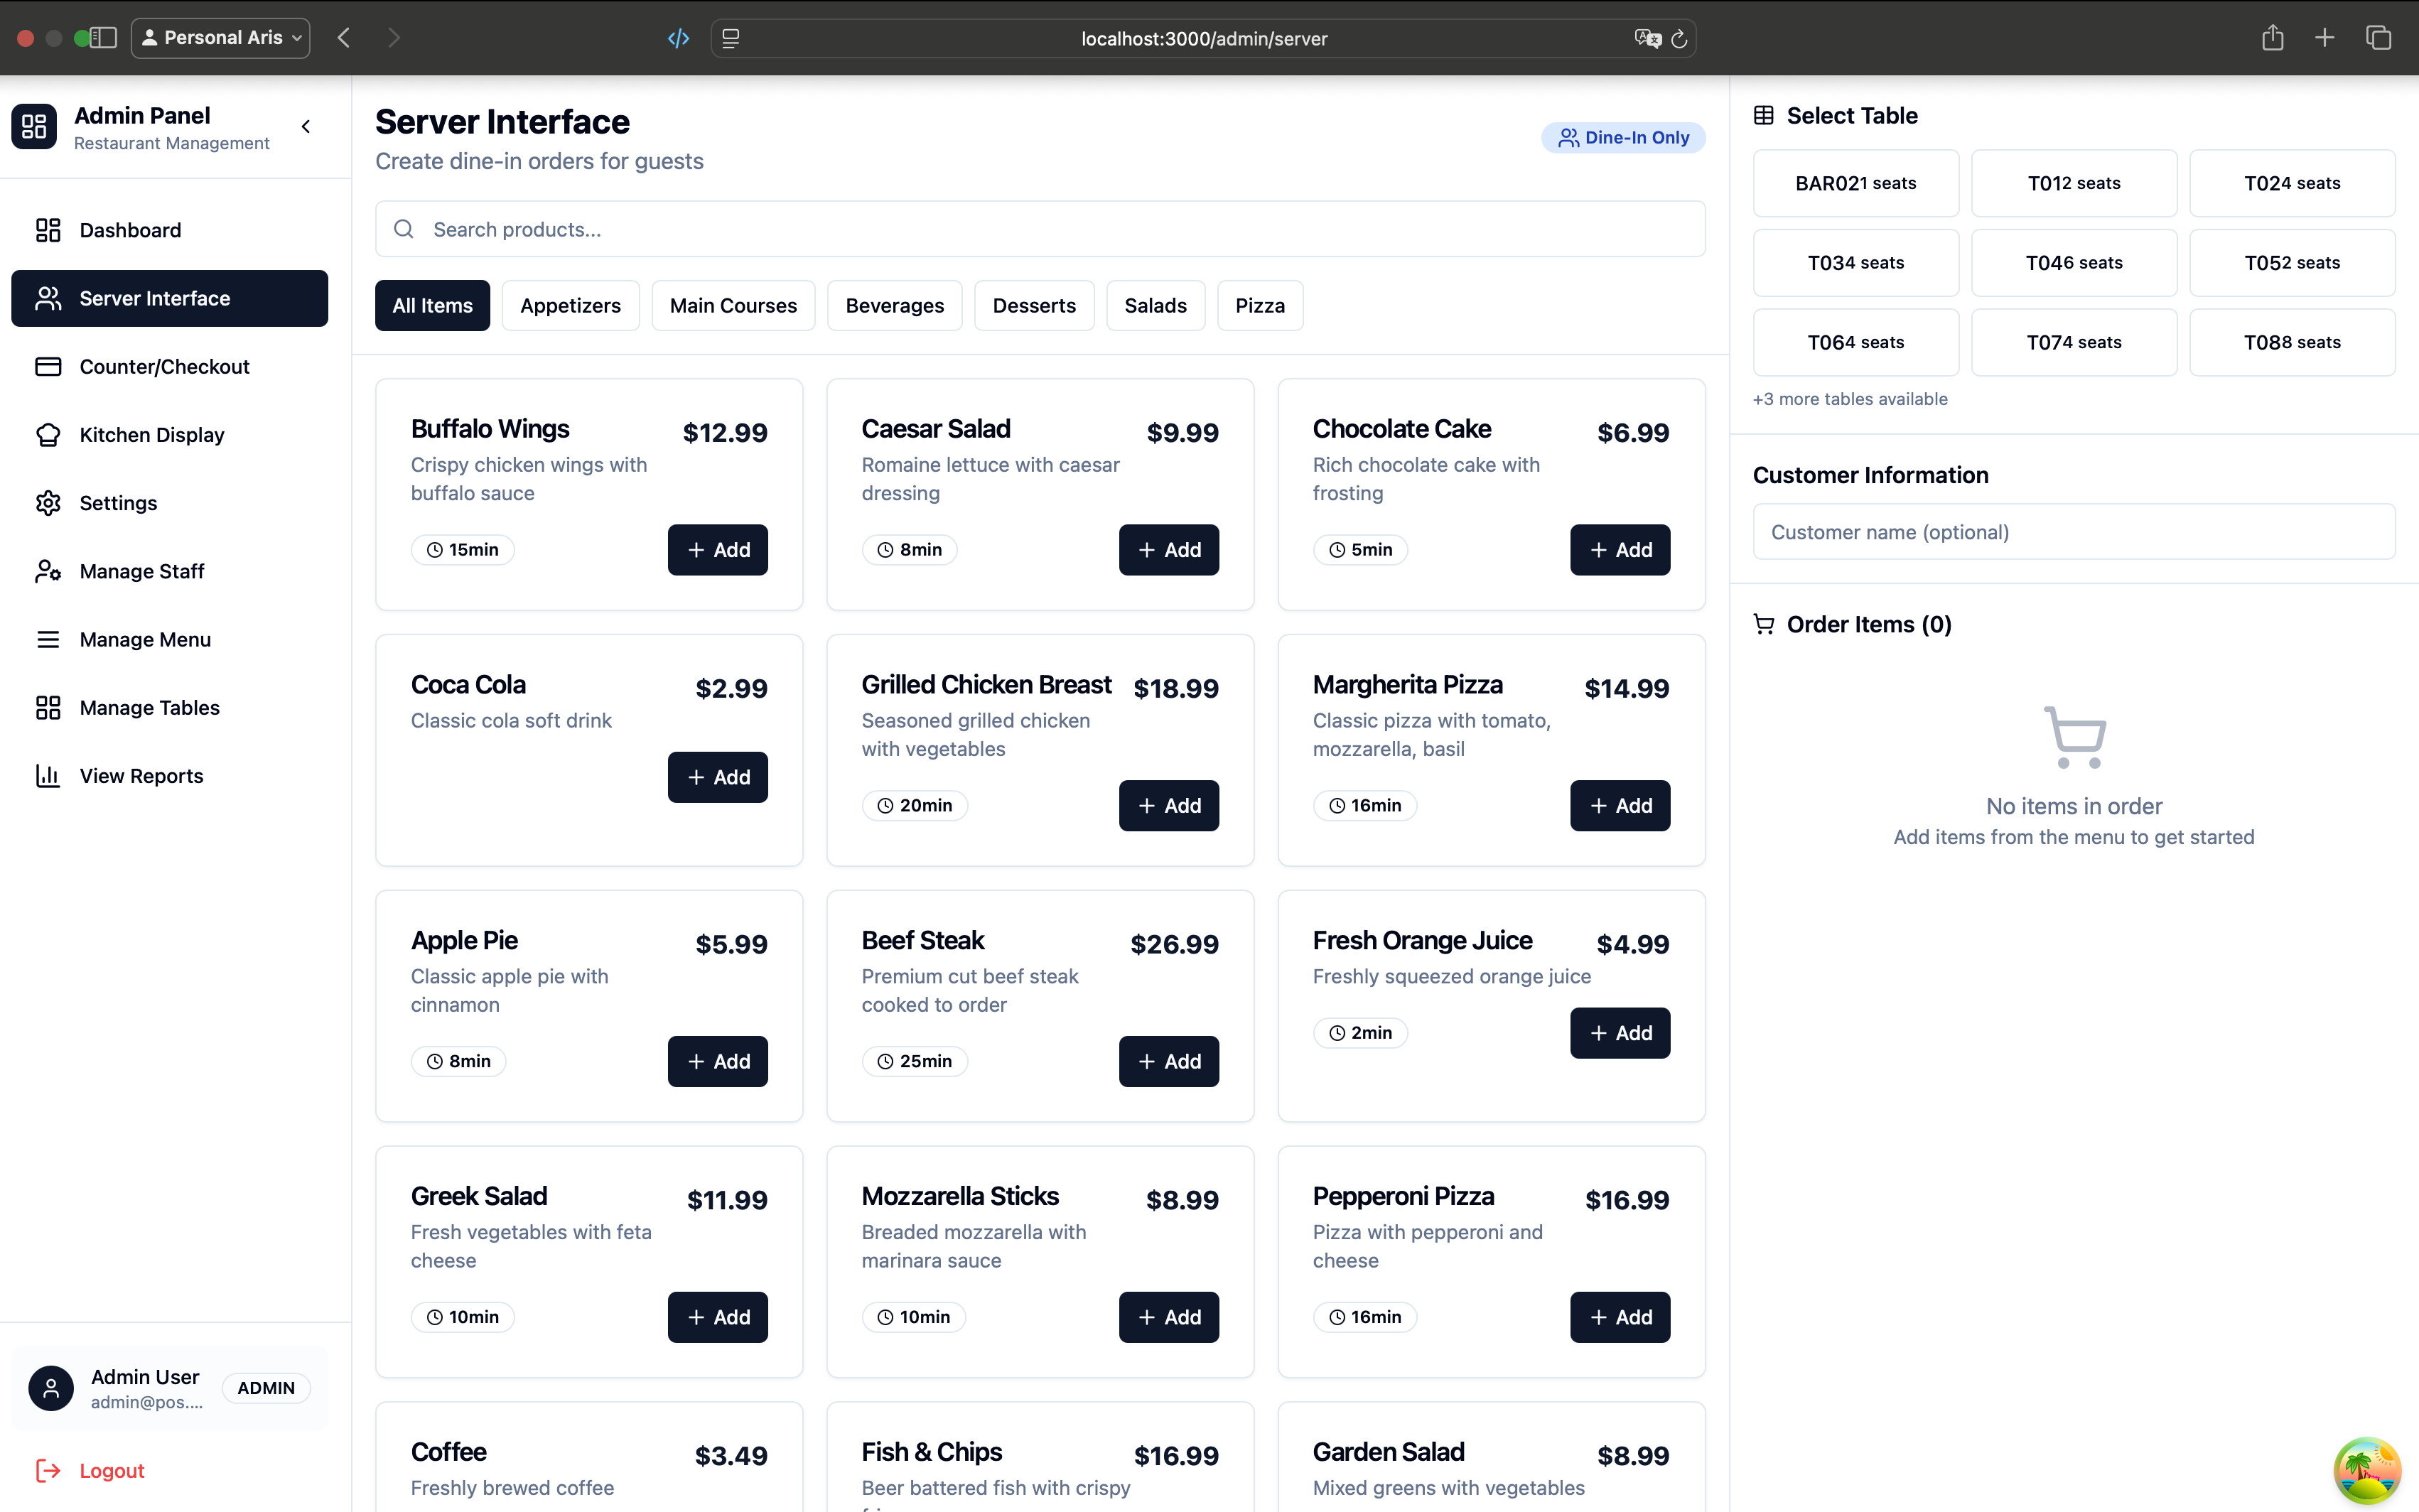
Task: Open the developer code icon in toolbar
Action: 678,38
